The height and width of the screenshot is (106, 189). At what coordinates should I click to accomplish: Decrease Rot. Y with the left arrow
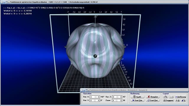point(91,100)
